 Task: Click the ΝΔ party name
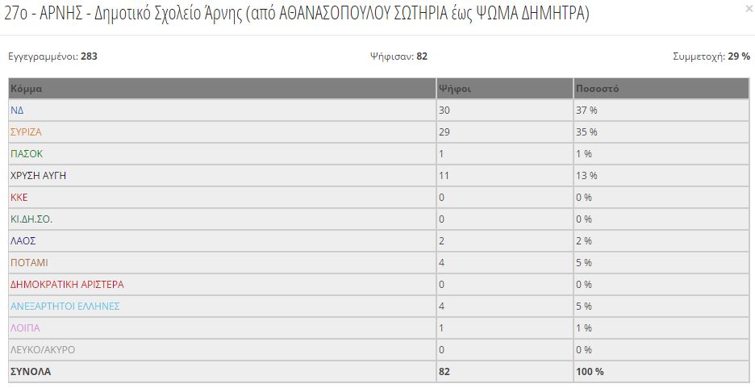point(17,111)
